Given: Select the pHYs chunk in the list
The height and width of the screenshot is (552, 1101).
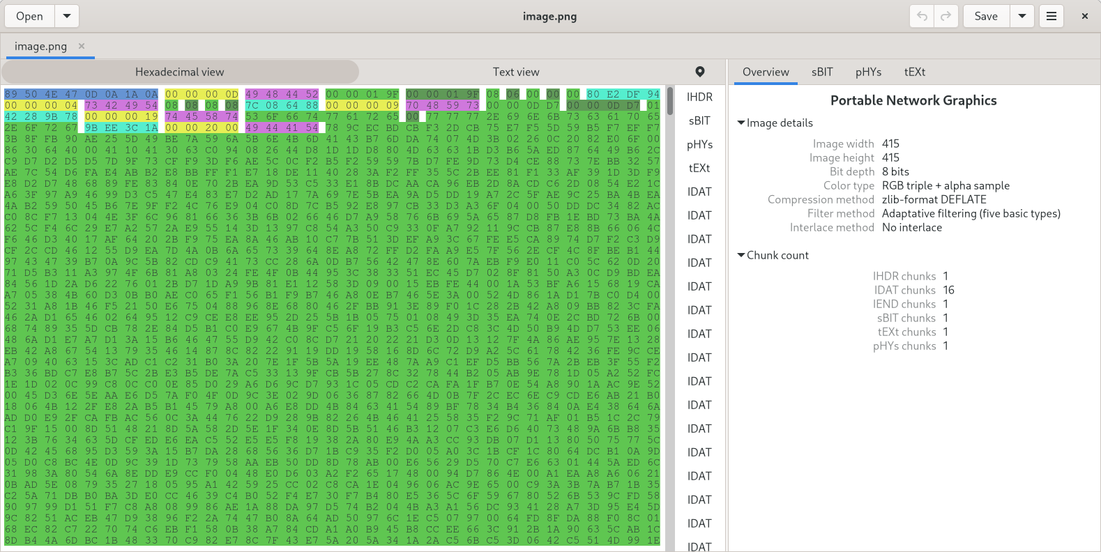Looking at the screenshot, I should click(699, 144).
